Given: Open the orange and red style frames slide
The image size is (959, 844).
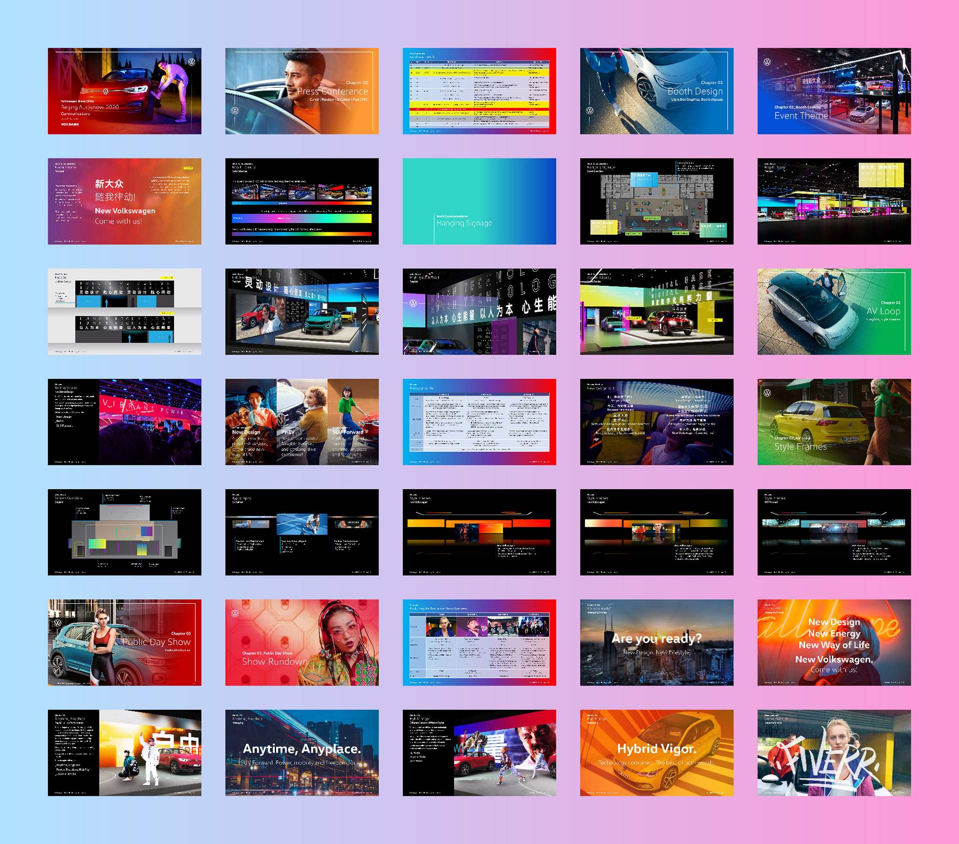Looking at the screenshot, I should 479,532.
